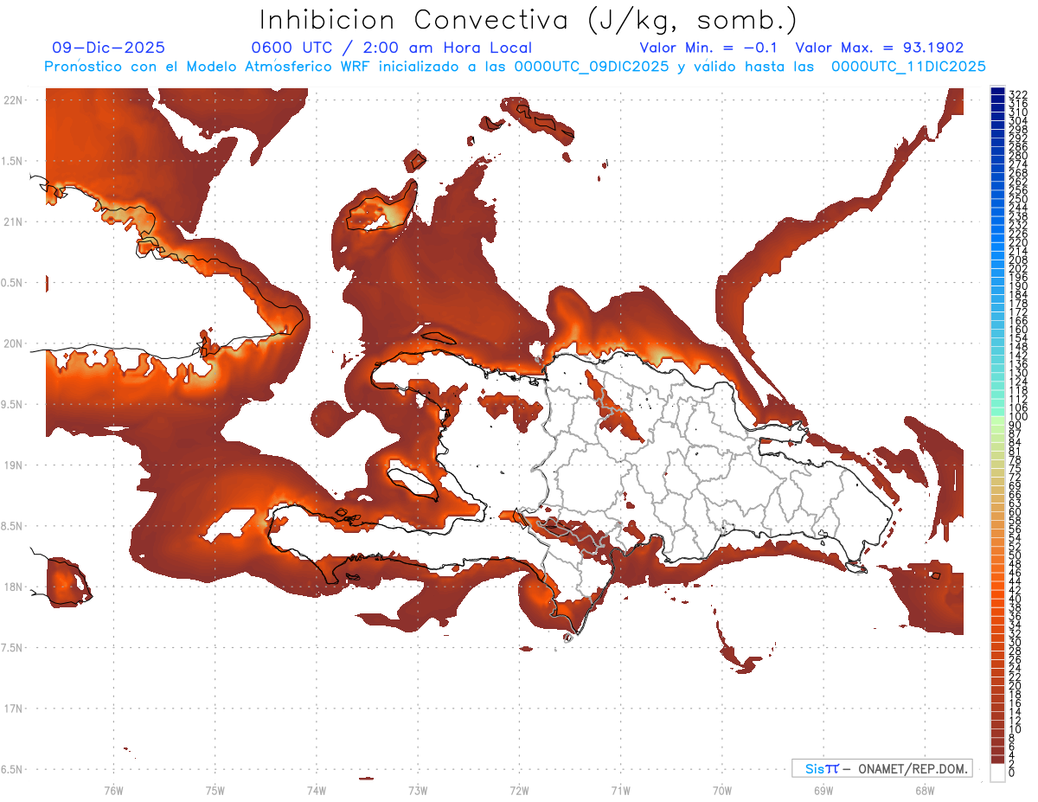Click the "202" label on the color scale
Image resolution: width=1038 pixels, height=802 pixels.
tap(1017, 268)
